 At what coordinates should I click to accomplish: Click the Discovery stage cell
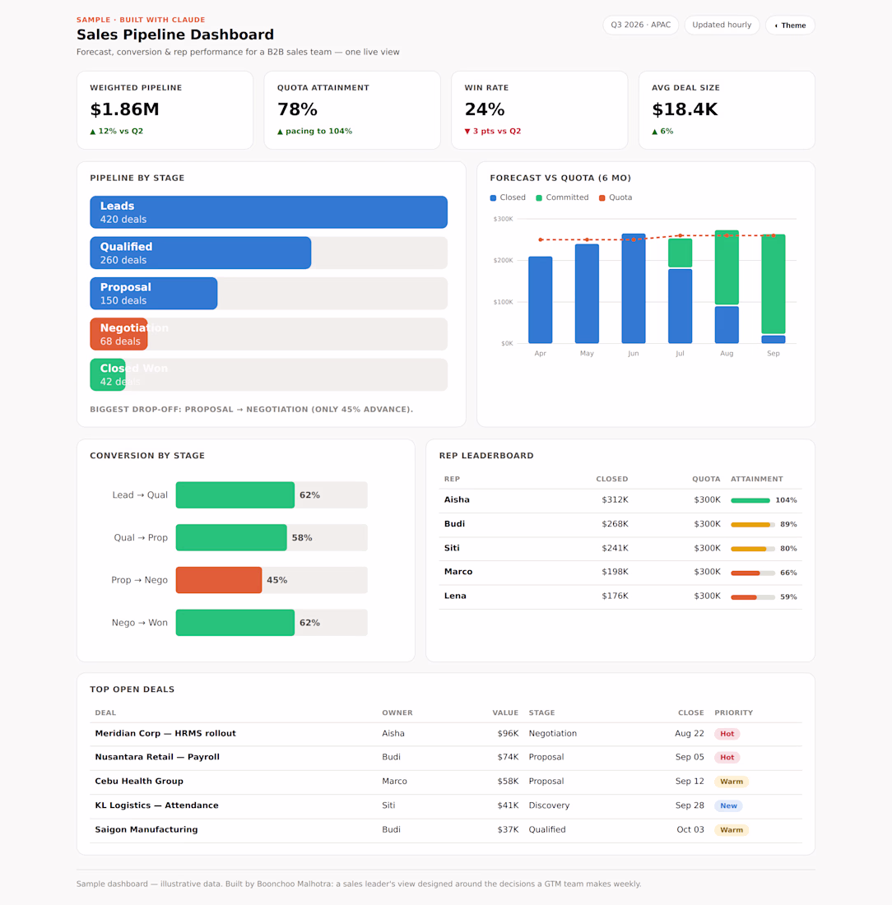(x=549, y=805)
